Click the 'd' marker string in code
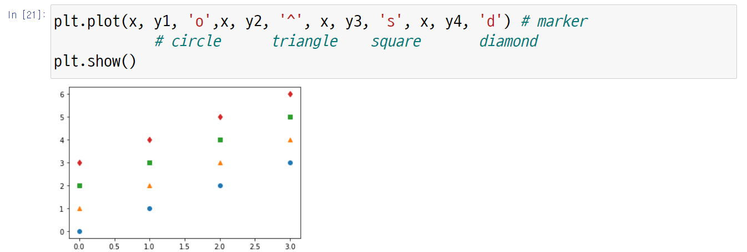The image size is (747, 252). coord(491,21)
